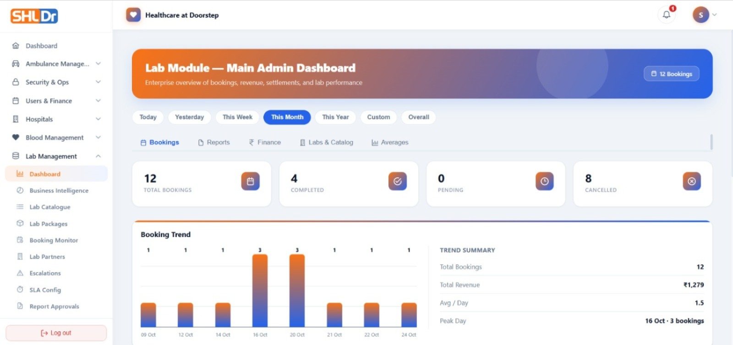The height and width of the screenshot is (345, 733).
Task: Click the Cancelled X icon
Action: (x=692, y=181)
